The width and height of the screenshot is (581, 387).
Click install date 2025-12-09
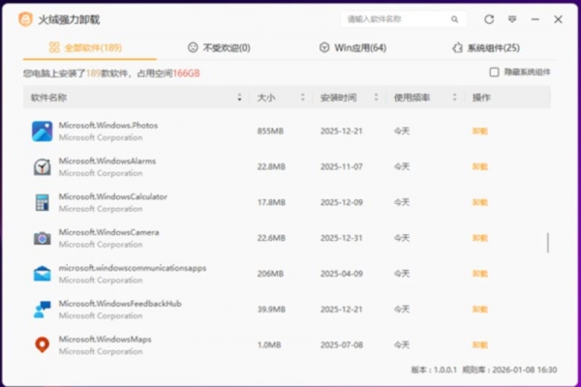click(x=341, y=202)
